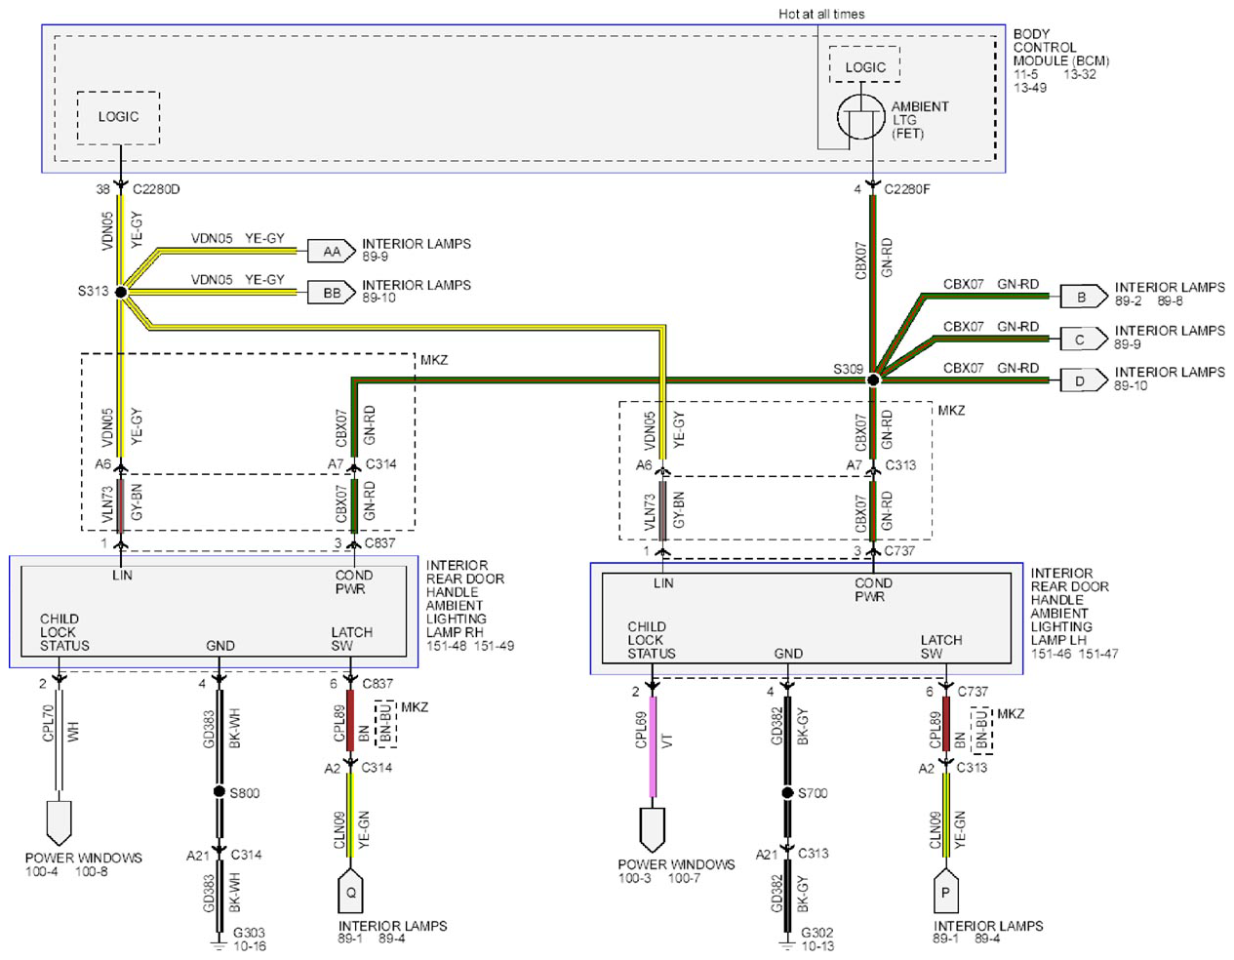Image resolution: width=1234 pixels, height=960 pixels.
Task: Click the AMBIENT LIGHTING LAMP RH title
Action: click(465, 598)
